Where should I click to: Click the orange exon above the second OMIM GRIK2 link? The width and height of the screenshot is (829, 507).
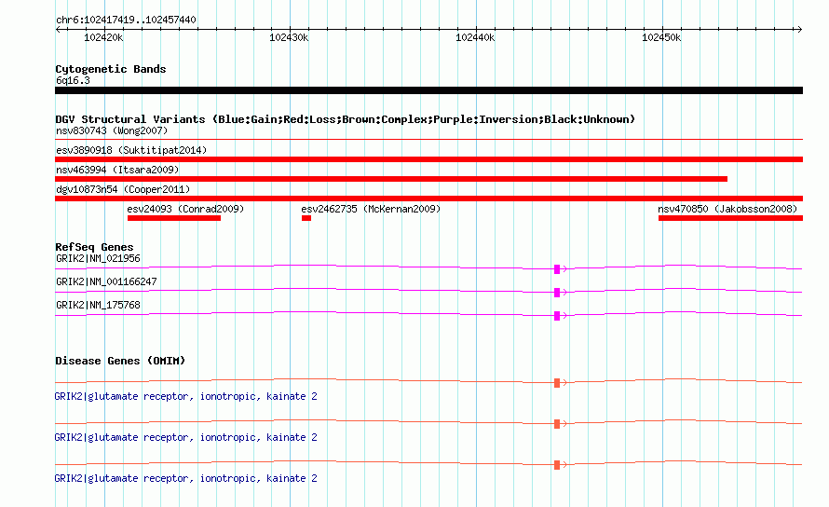click(x=557, y=424)
